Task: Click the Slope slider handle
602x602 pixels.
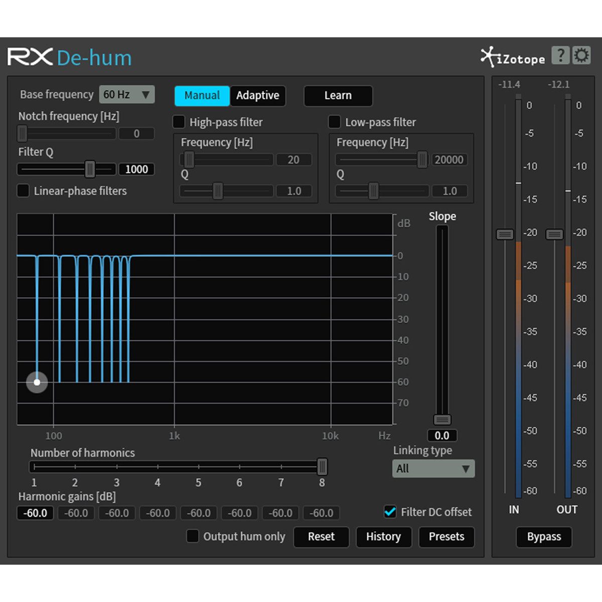Action: pyautogui.click(x=442, y=420)
